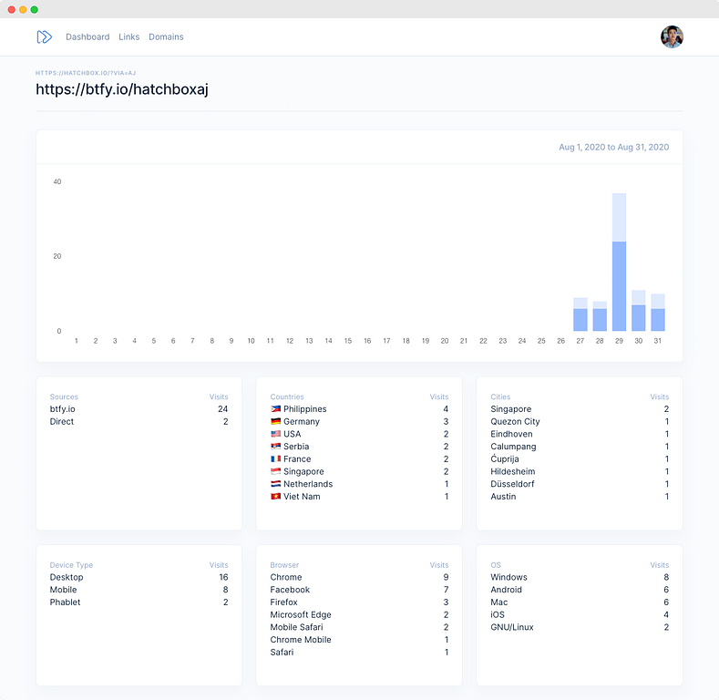The image size is (719, 700).
Task: Click the Philippines flag icon
Action: coord(275,409)
